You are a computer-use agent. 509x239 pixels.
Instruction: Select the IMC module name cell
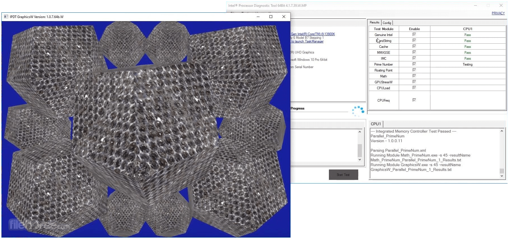pyautogui.click(x=384, y=59)
